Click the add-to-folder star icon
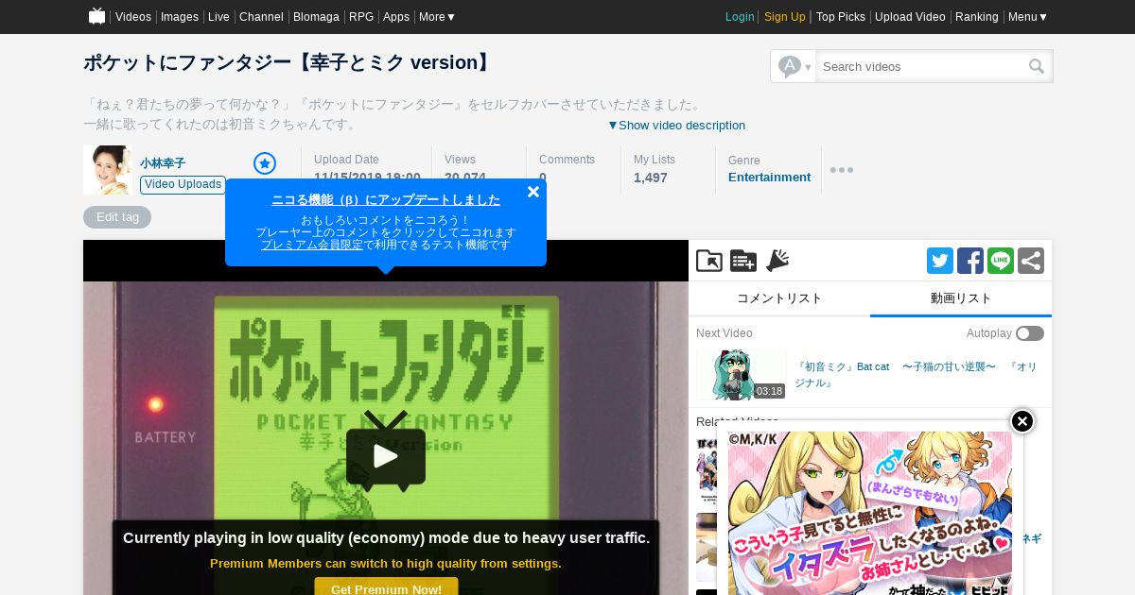This screenshot has height=595, width=1135. click(x=709, y=261)
